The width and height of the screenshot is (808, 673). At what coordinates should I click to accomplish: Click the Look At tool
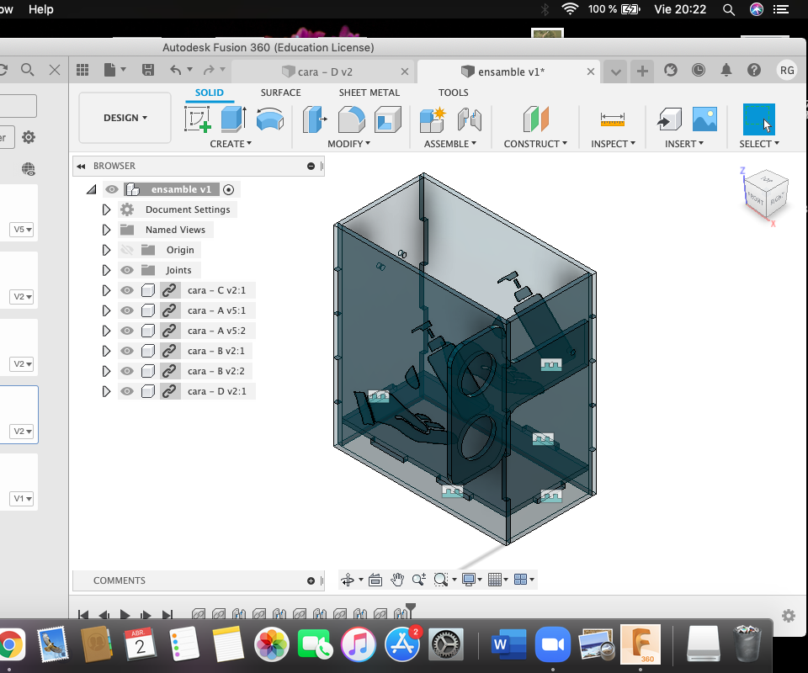(x=375, y=580)
